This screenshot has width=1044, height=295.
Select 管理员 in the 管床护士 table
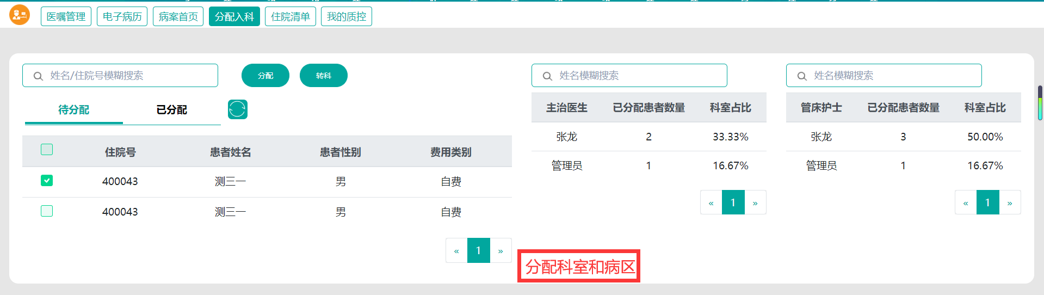(x=821, y=165)
